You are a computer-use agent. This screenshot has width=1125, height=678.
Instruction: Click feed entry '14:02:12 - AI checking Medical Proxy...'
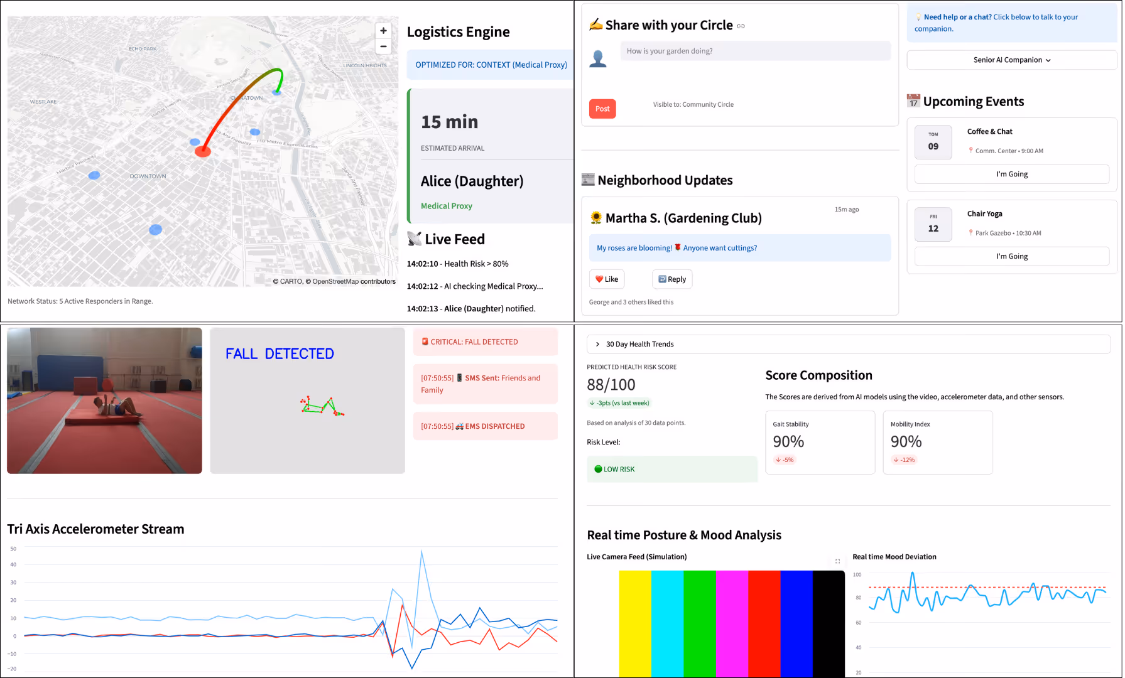click(475, 286)
